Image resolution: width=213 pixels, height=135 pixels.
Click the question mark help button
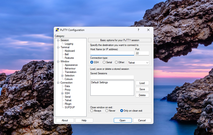coord(138,30)
